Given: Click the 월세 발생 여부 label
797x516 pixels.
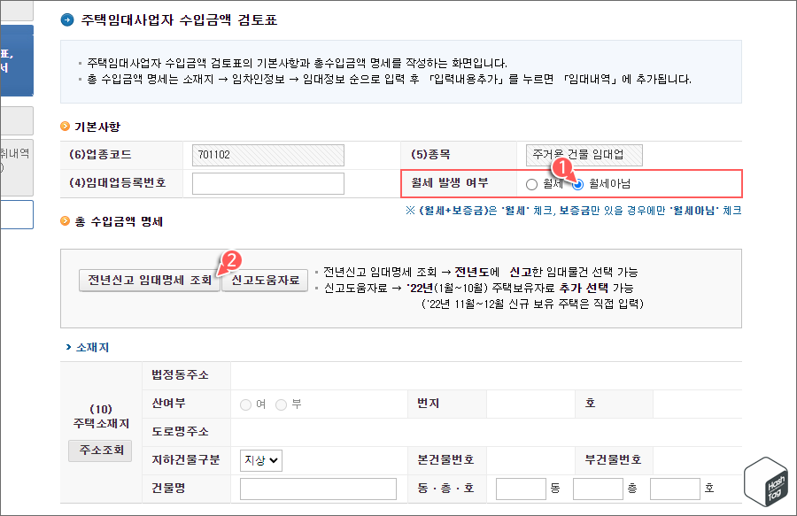Looking at the screenshot, I should coord(449,183).
